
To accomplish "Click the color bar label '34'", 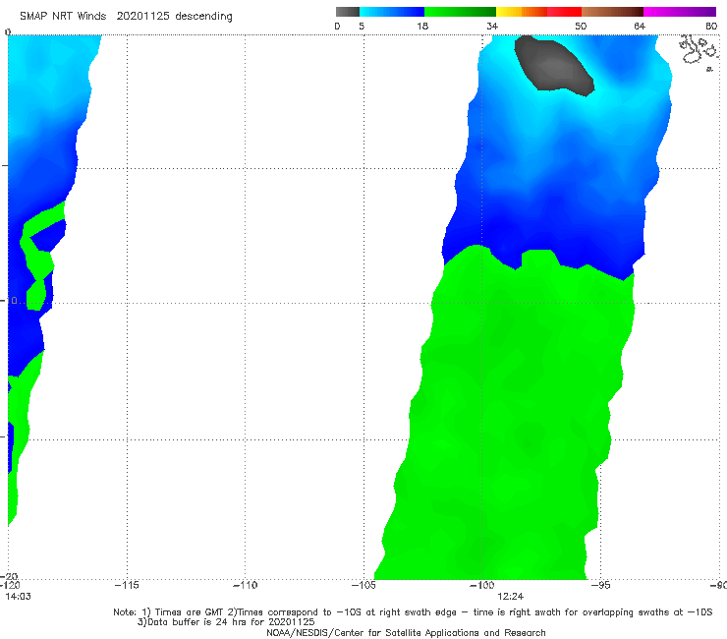I will [492, 26].
